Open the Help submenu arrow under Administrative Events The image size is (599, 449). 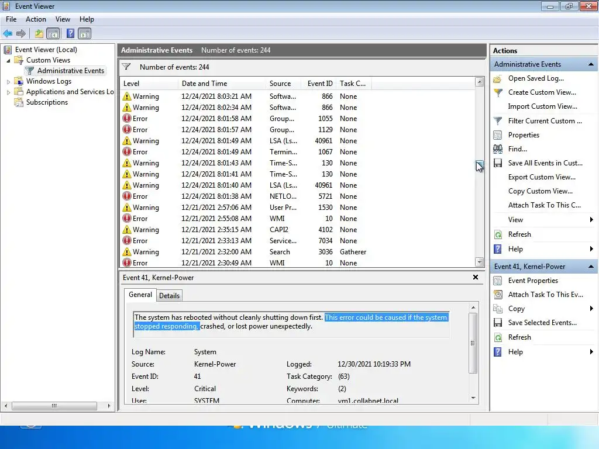[x=591, y=249]
